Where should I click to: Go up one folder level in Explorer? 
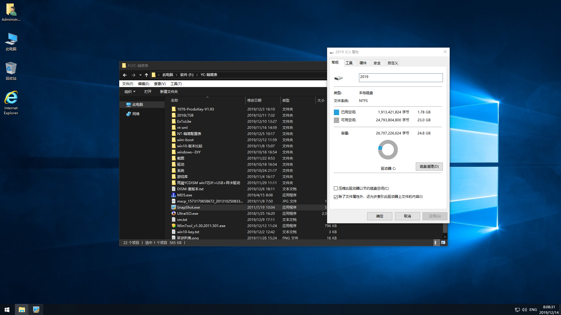[x=146, y=75]
